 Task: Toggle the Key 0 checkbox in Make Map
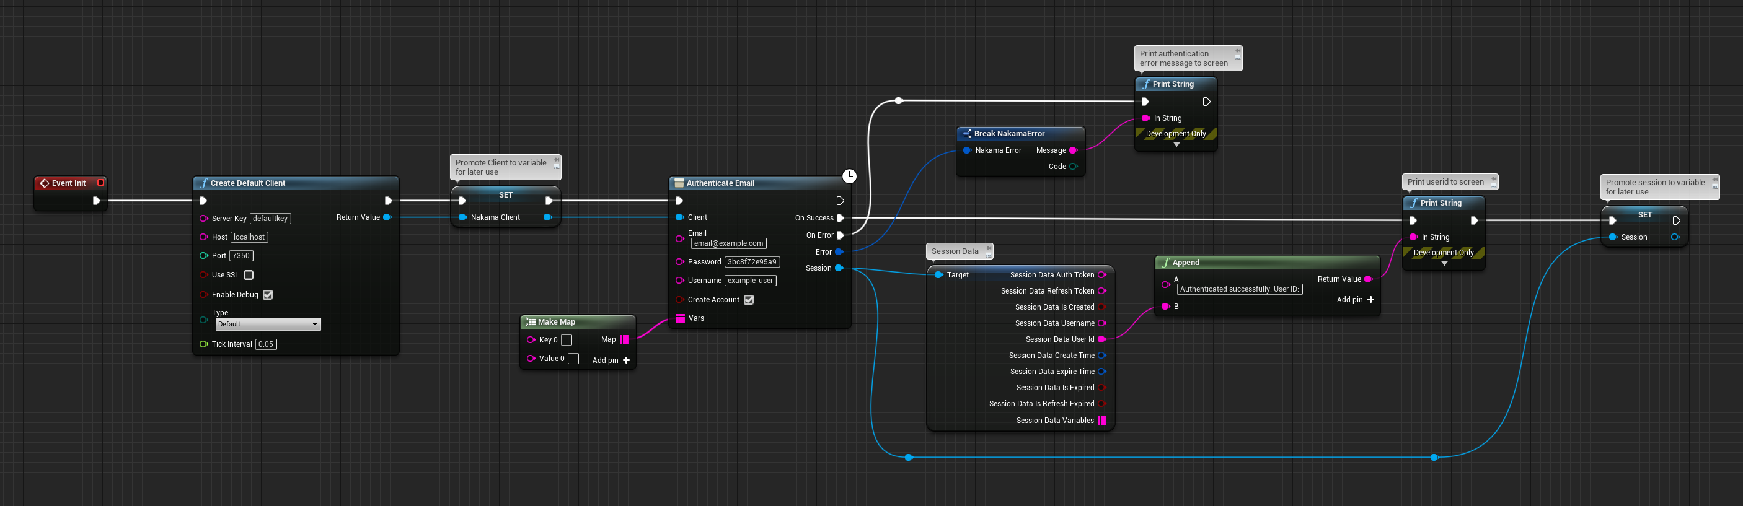pos(567,339)
